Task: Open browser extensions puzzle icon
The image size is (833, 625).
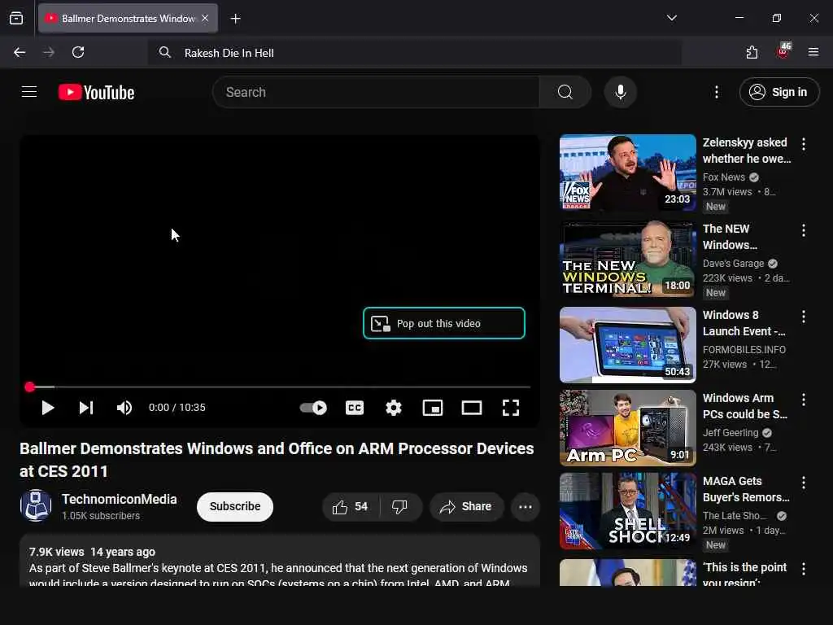Action: (x=752, y=52)
